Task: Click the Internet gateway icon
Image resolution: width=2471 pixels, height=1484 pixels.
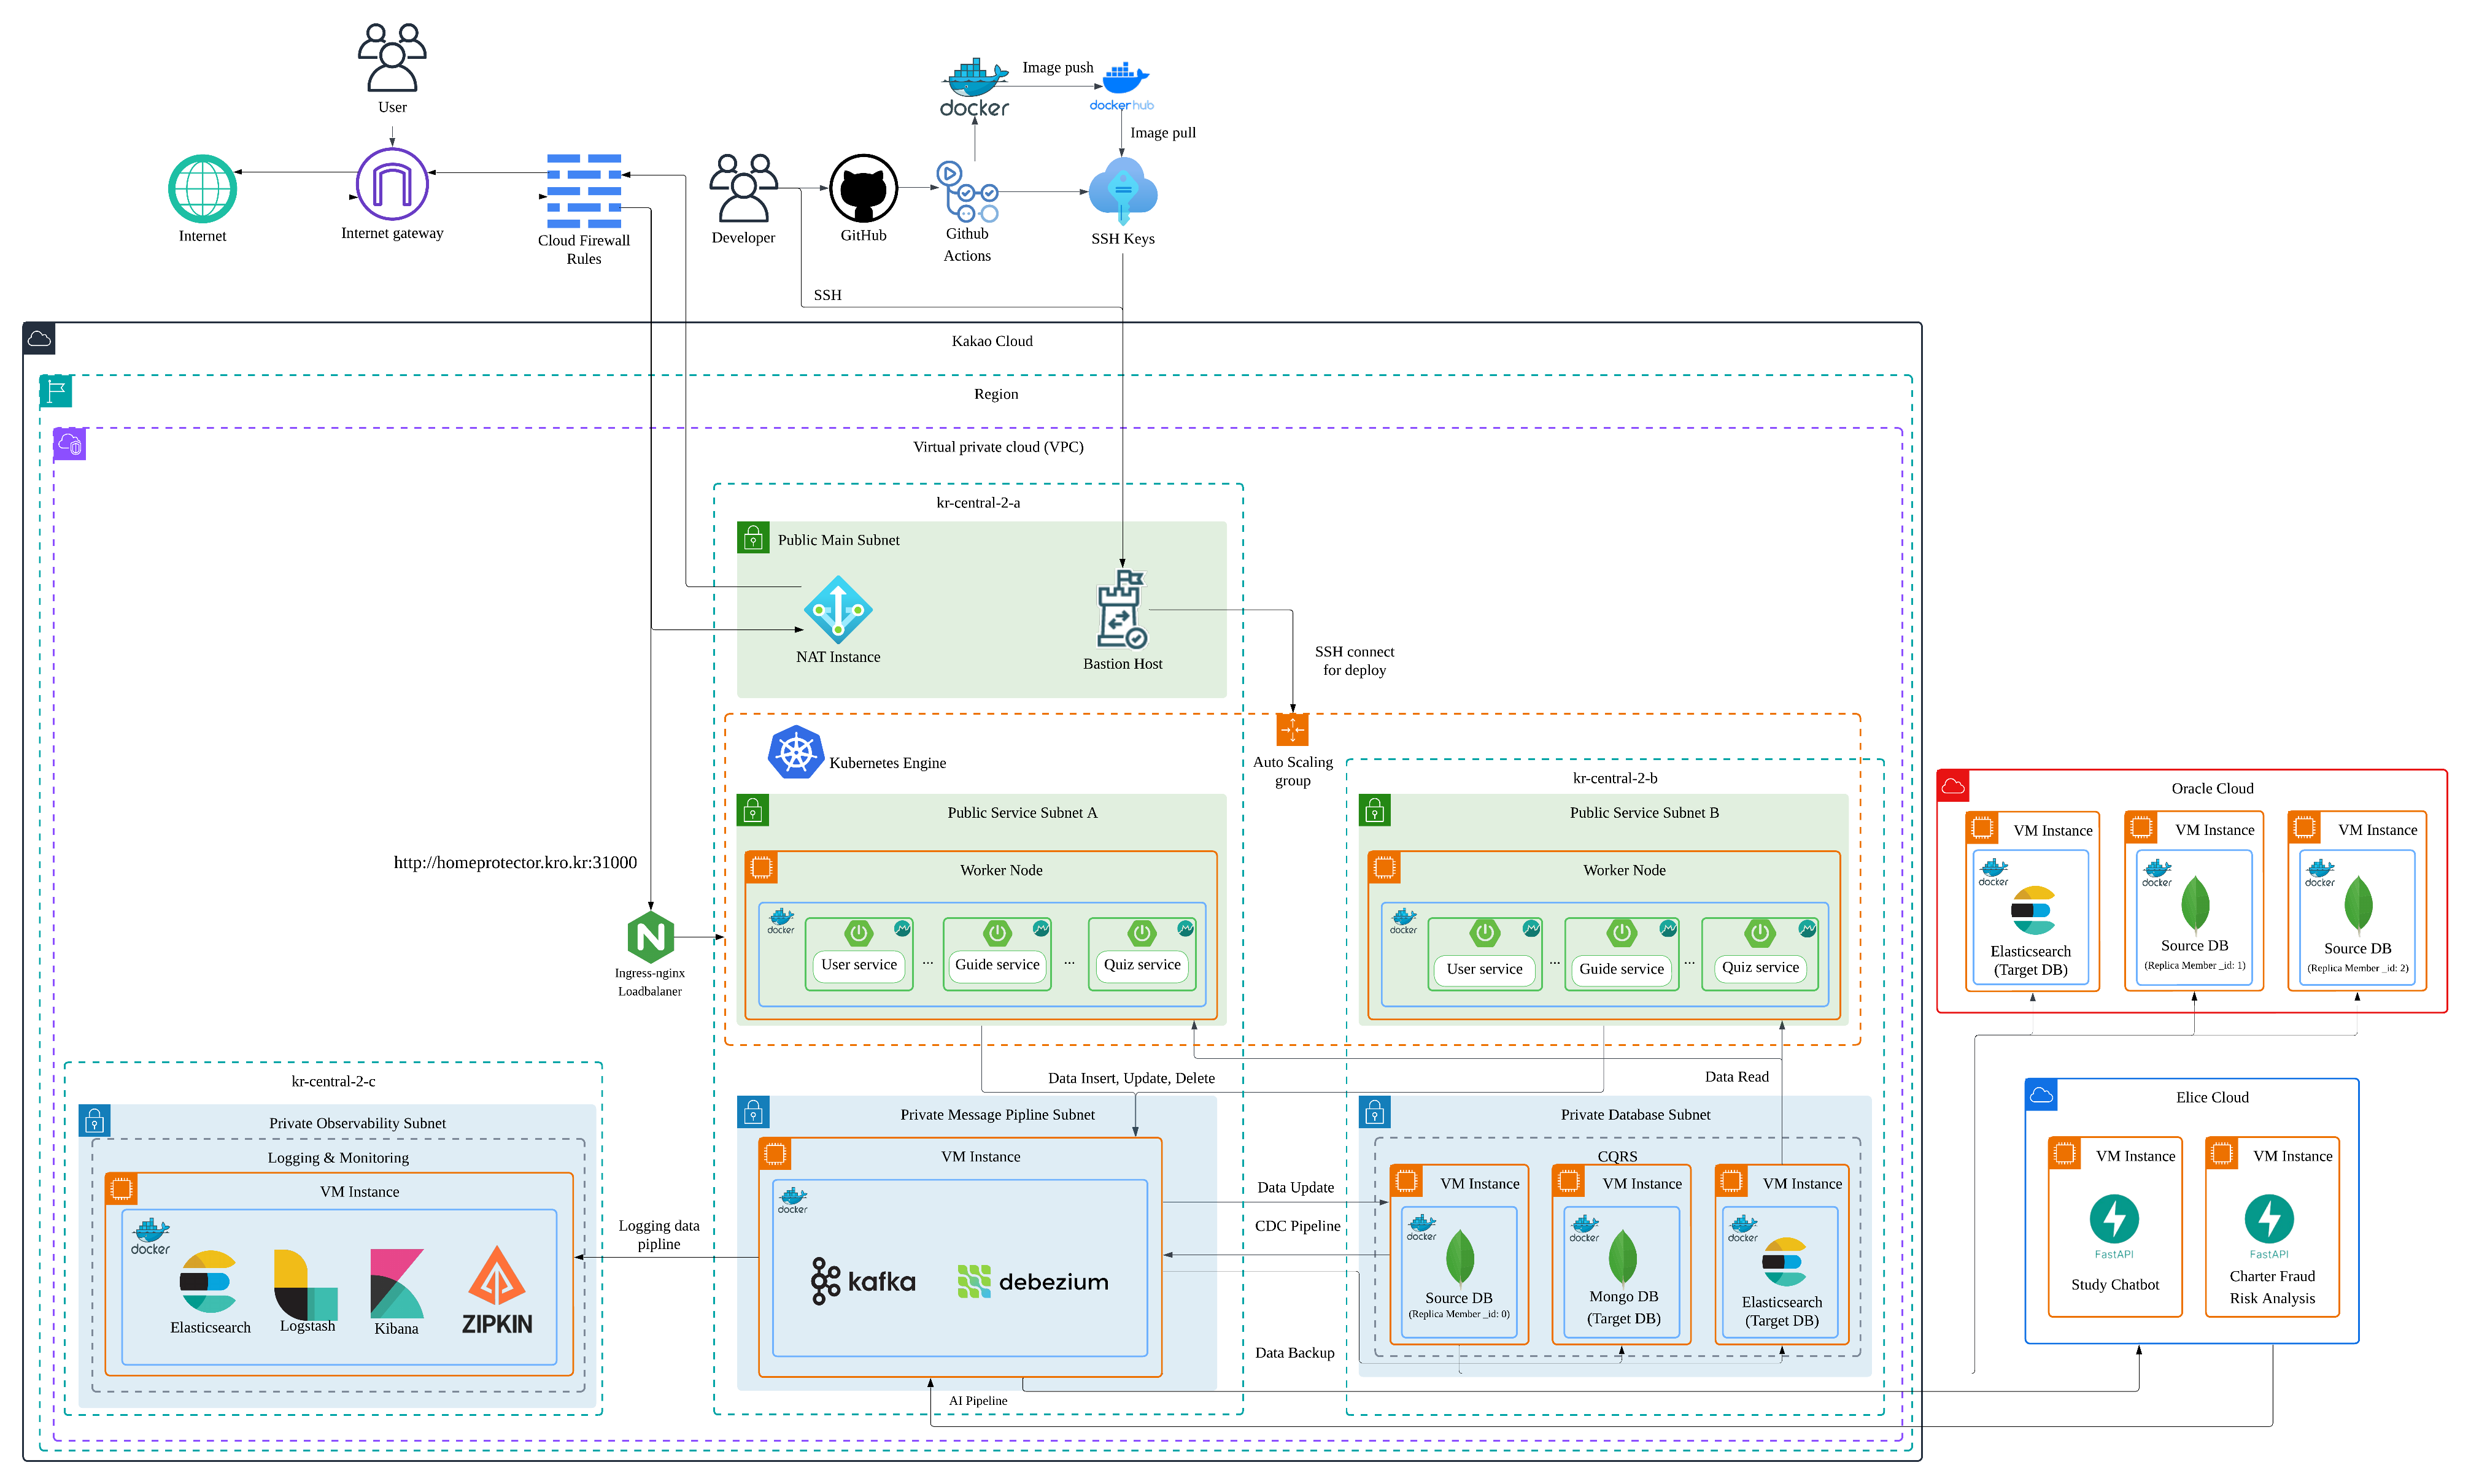Action: click(x=392, y=184)
